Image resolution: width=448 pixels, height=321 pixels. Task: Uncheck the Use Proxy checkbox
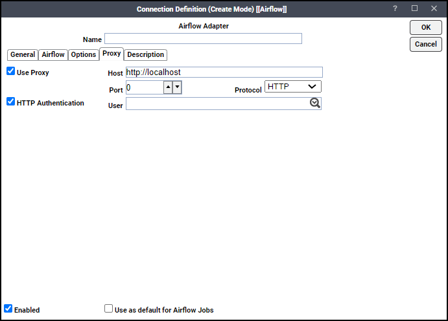10,71
